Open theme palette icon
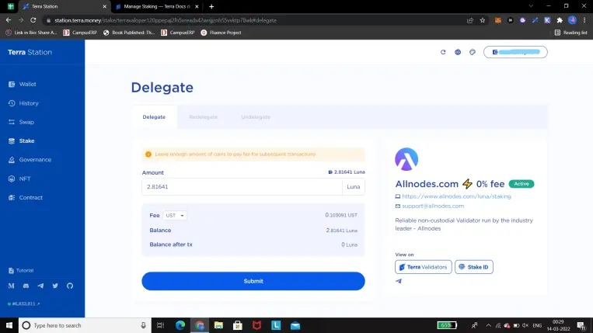 (473, 52)
